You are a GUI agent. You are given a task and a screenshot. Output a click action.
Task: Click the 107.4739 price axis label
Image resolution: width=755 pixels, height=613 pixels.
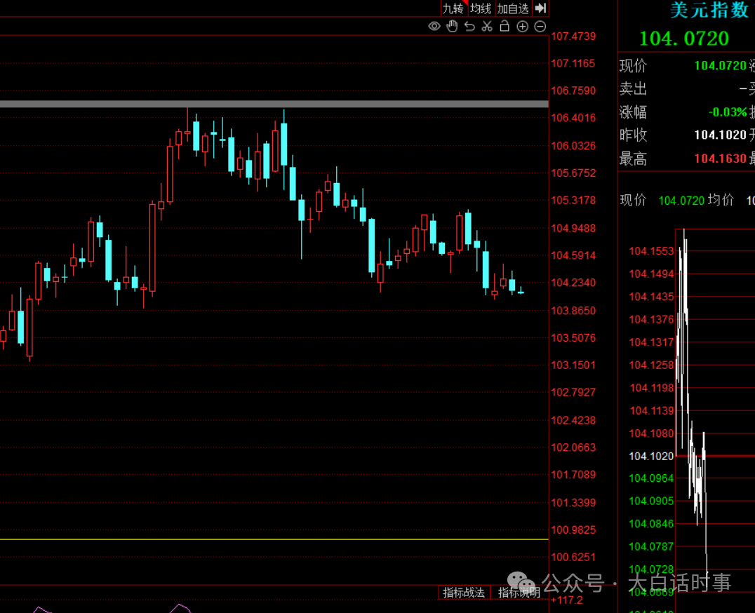[x=573, y=36]
